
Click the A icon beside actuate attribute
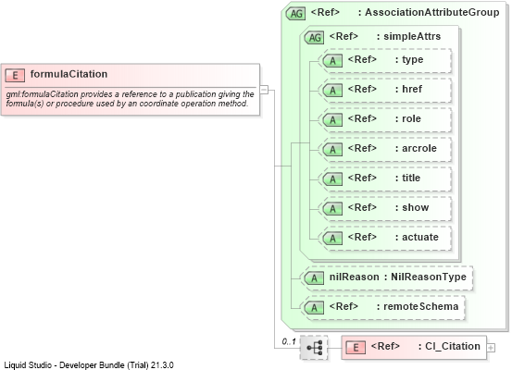(x=332, y=239)
